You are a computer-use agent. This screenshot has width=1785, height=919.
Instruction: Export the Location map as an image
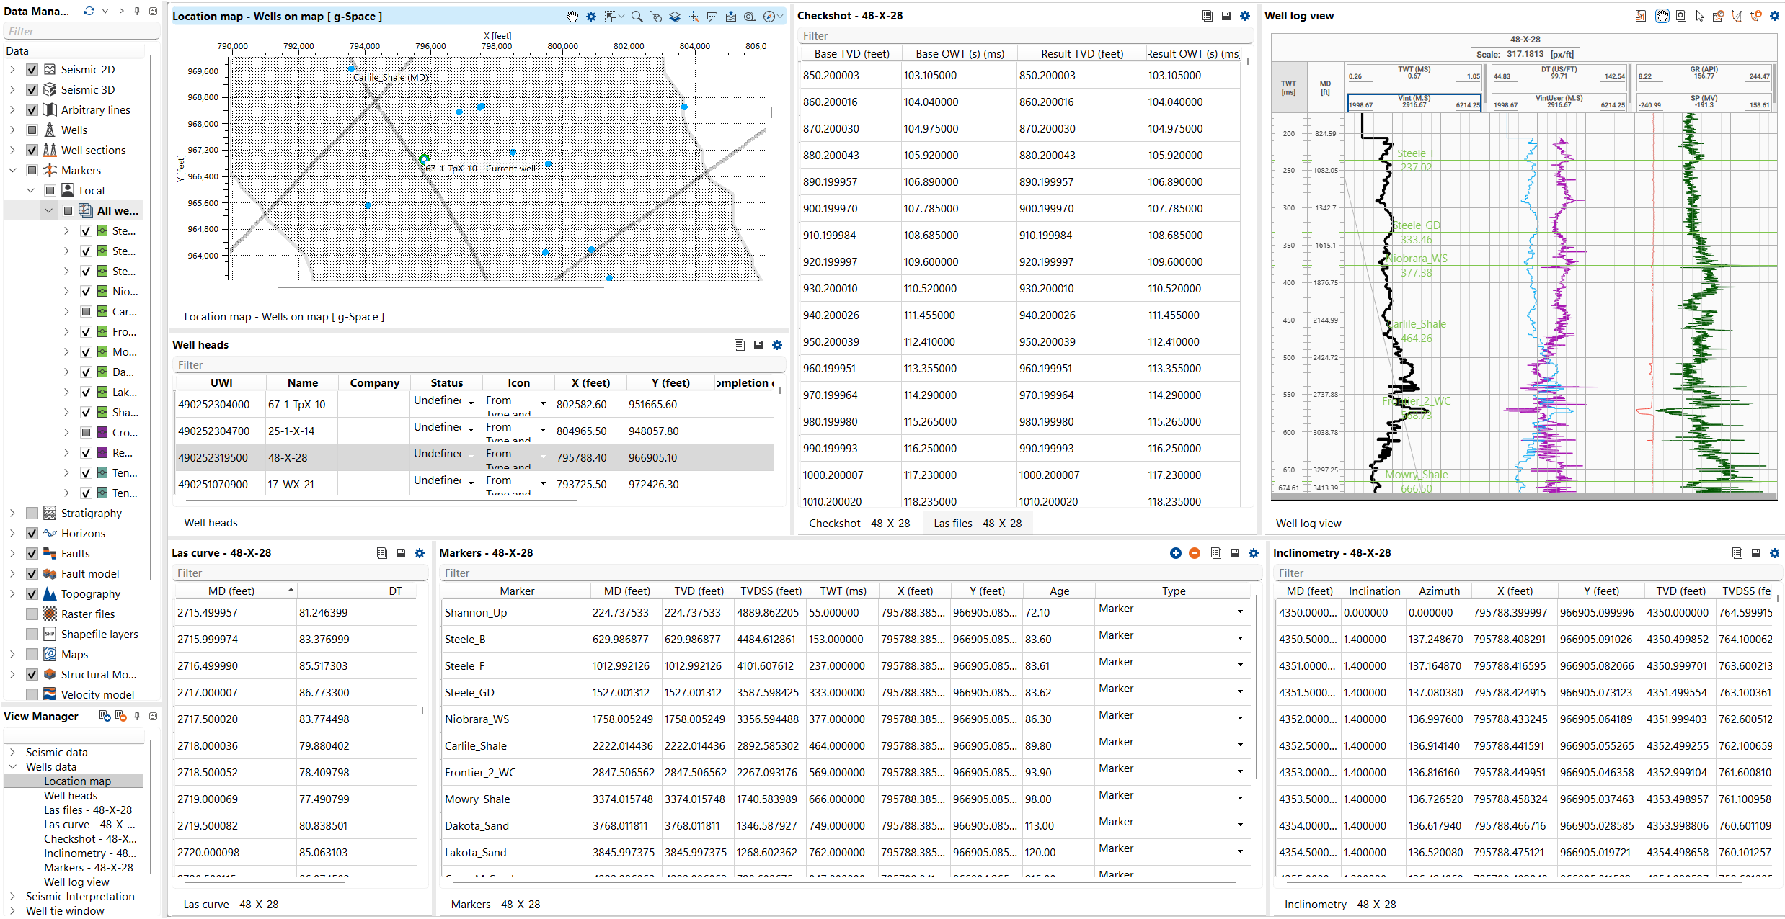coord(731,16)
